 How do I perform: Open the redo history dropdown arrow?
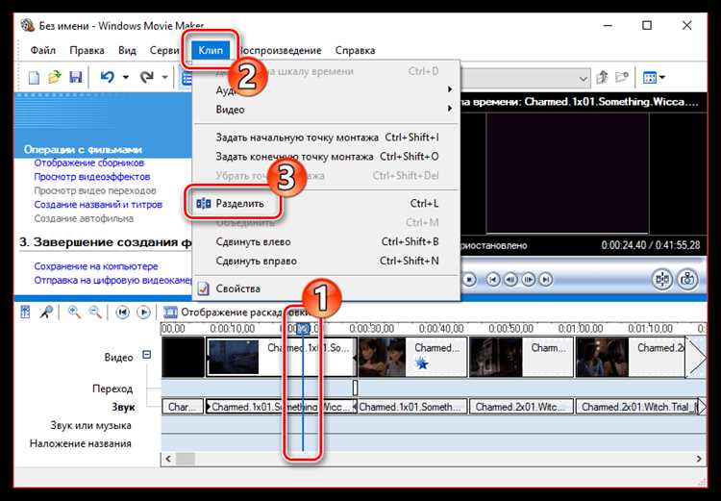click(165, 77)
